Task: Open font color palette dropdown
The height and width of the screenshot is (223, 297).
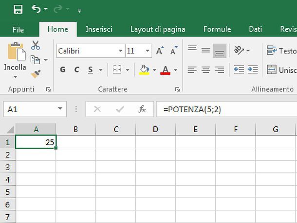Action: pos(176,70)
